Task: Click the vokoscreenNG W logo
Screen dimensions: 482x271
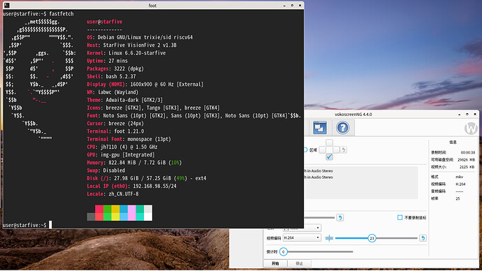Action: tap(471, 128)
